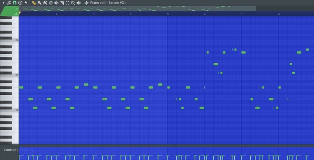Click the C7 piano key
314x160 pixels.
coord(9,75)
